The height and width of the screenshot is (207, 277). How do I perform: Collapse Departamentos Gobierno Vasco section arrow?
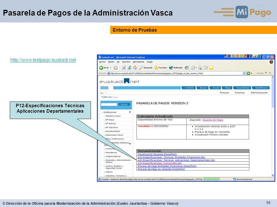(x=130, y=144)
